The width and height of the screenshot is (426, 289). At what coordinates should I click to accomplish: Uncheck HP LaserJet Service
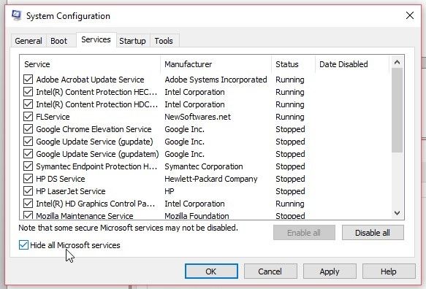tap(28, 191)
